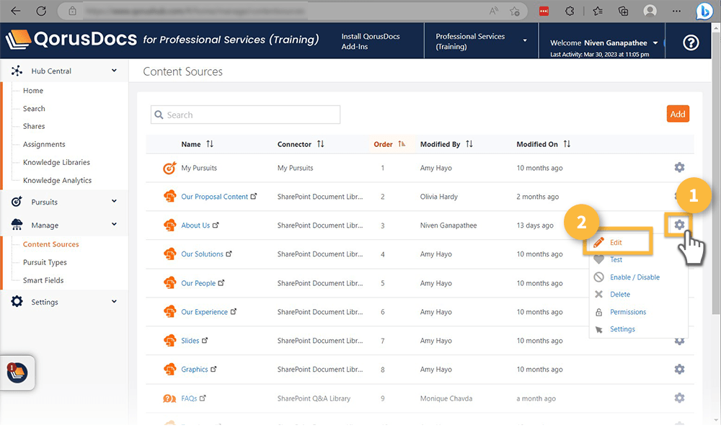Viewport: 721px width, 438px height.
Task: Open the favorites list icon
Action: pyautogui.click(x=598, y=11)
